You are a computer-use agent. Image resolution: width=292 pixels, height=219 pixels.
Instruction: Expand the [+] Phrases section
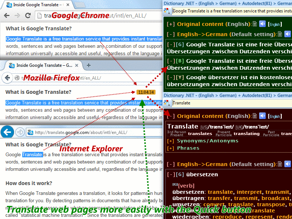[x=170, y=148]
